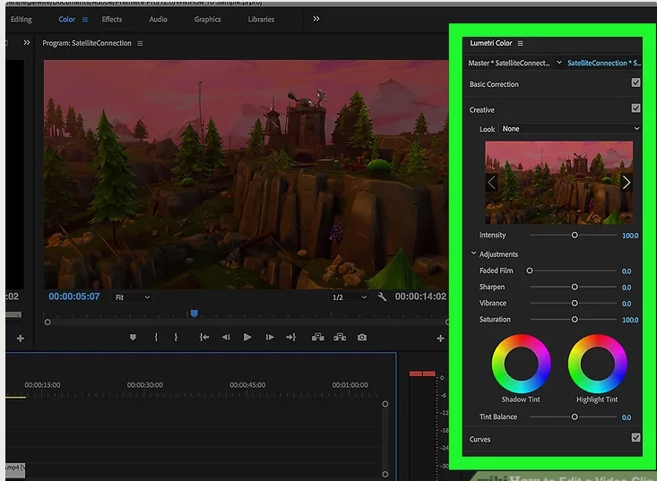657x481 pixels.
Task: Click the Faded Film slider handle
Action: (530, 271)
